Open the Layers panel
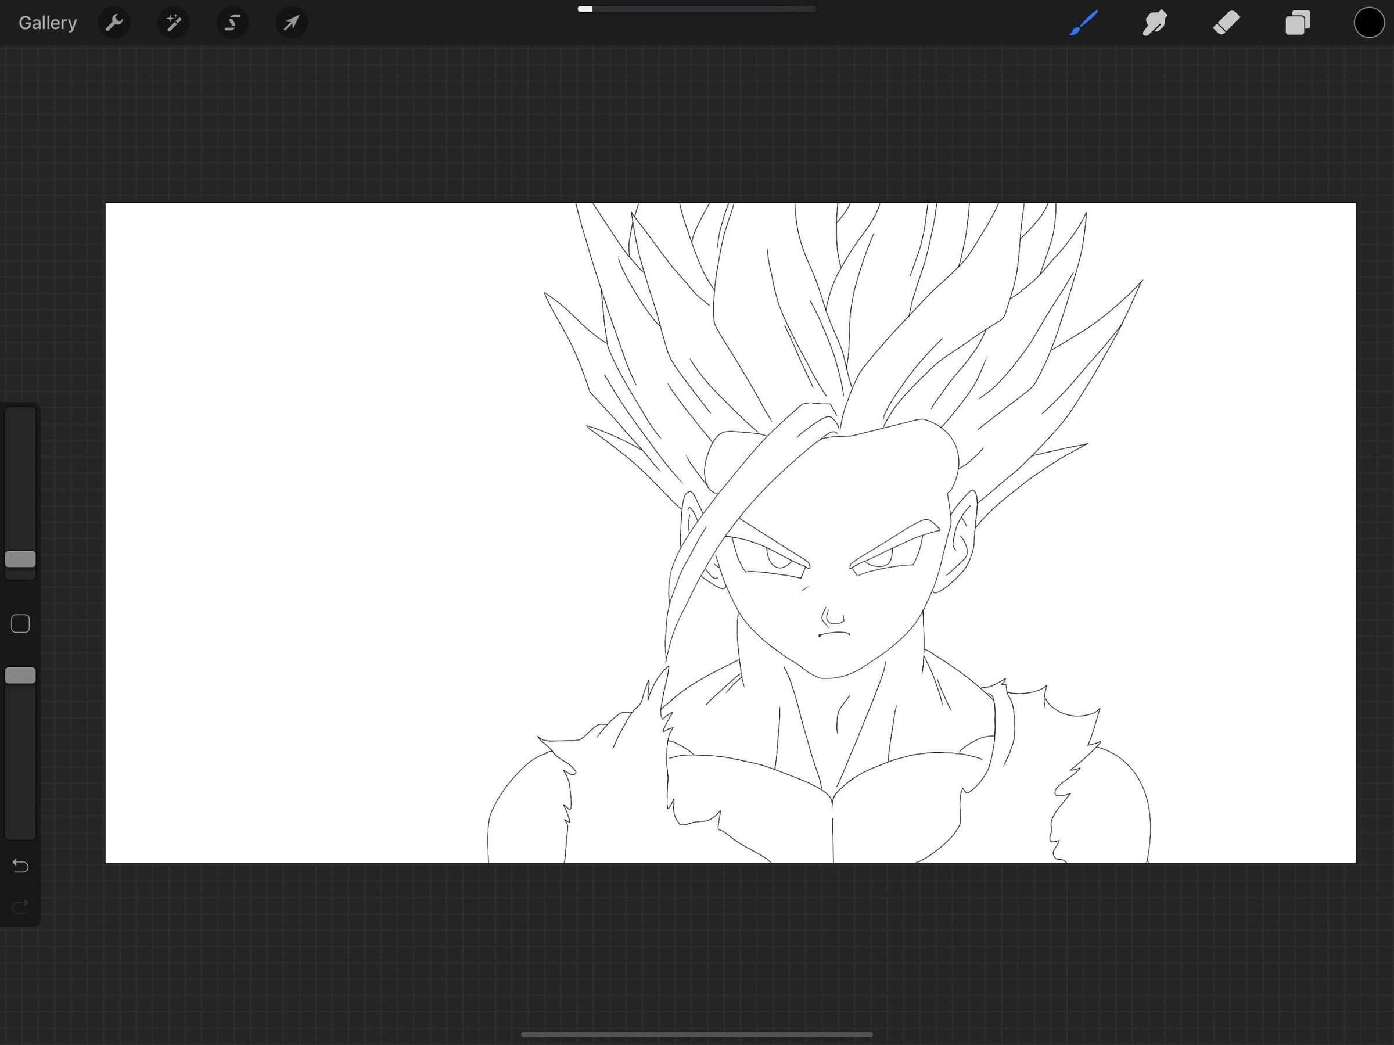The height and width of the screenshot is (1045, 1394). tap(1298, 23)
